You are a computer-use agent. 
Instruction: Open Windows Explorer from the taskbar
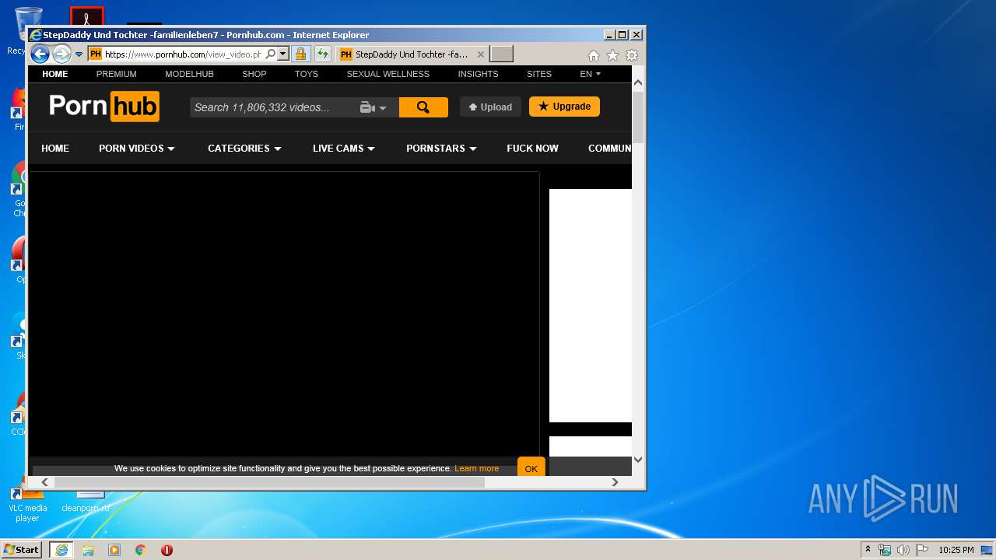tap(88, 550)
